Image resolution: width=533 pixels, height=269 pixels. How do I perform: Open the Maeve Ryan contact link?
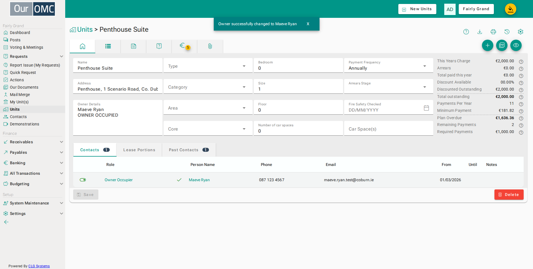(199, 180)
